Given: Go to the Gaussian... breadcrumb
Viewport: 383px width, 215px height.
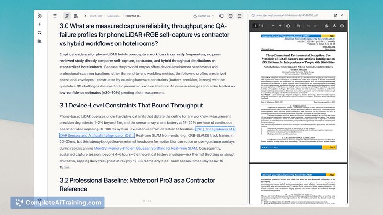Looking at the screenshot, I should click(114, 16).
